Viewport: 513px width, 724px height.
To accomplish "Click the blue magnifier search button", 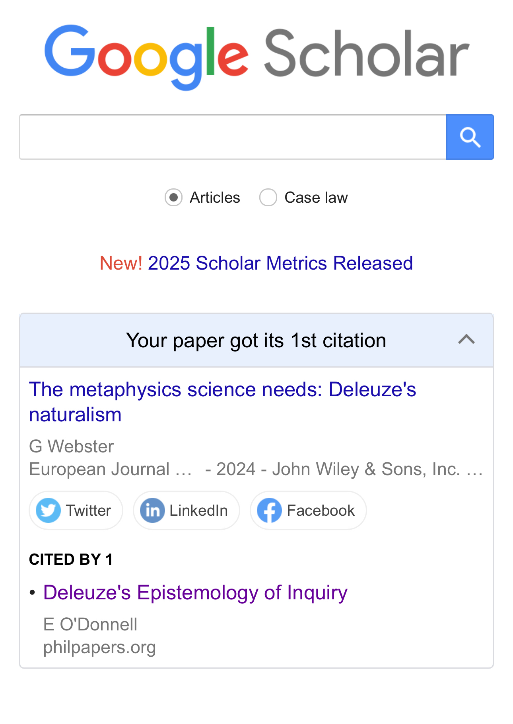I will pyautogui.click(x=470, y=137).
